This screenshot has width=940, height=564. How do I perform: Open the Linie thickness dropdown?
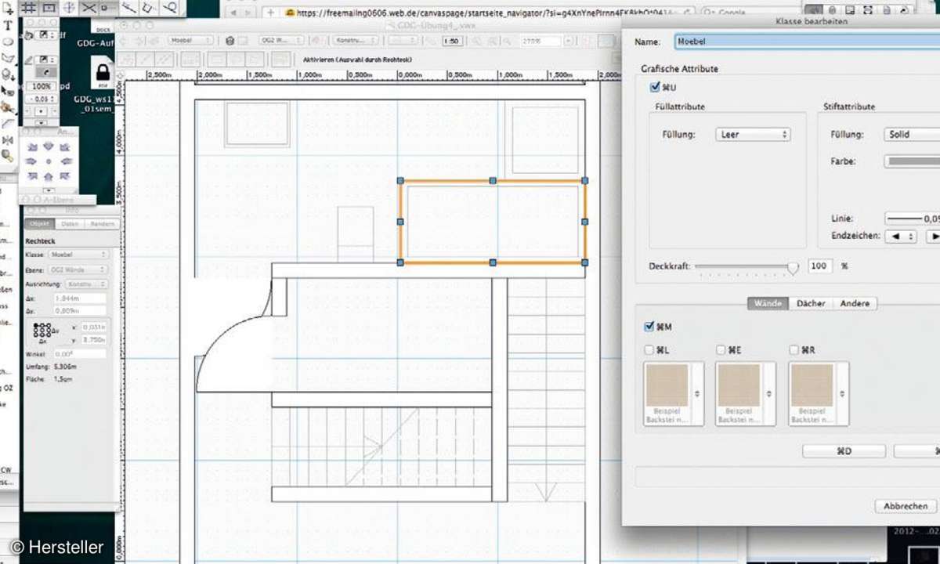pyautogui.click(x=913, y=219)
